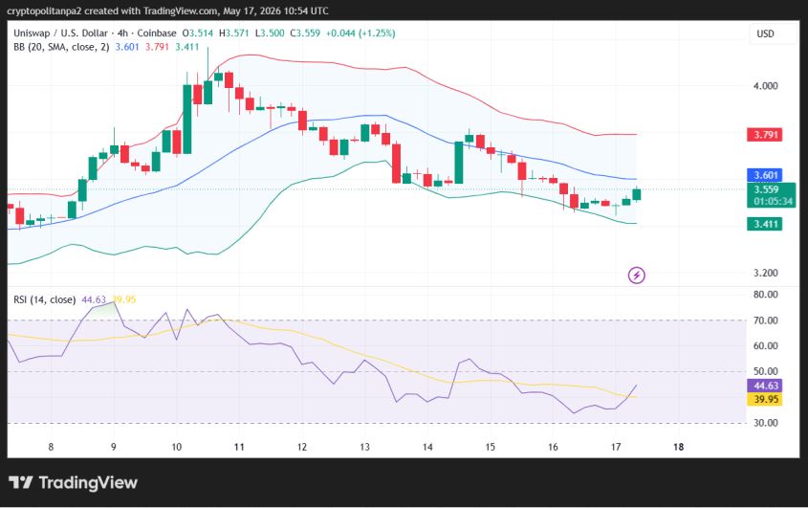Click the red 3.791 upper band price label
Image resolution: width=808 pixels, height=508 pixels.
[x=765, y=135]
